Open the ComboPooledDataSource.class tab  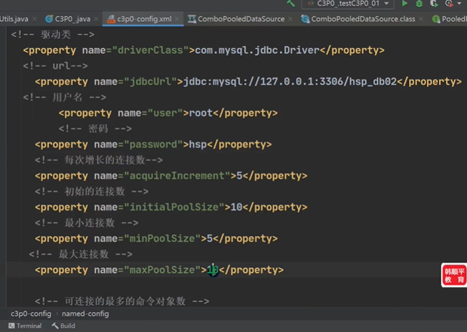(x=363, y=19)
